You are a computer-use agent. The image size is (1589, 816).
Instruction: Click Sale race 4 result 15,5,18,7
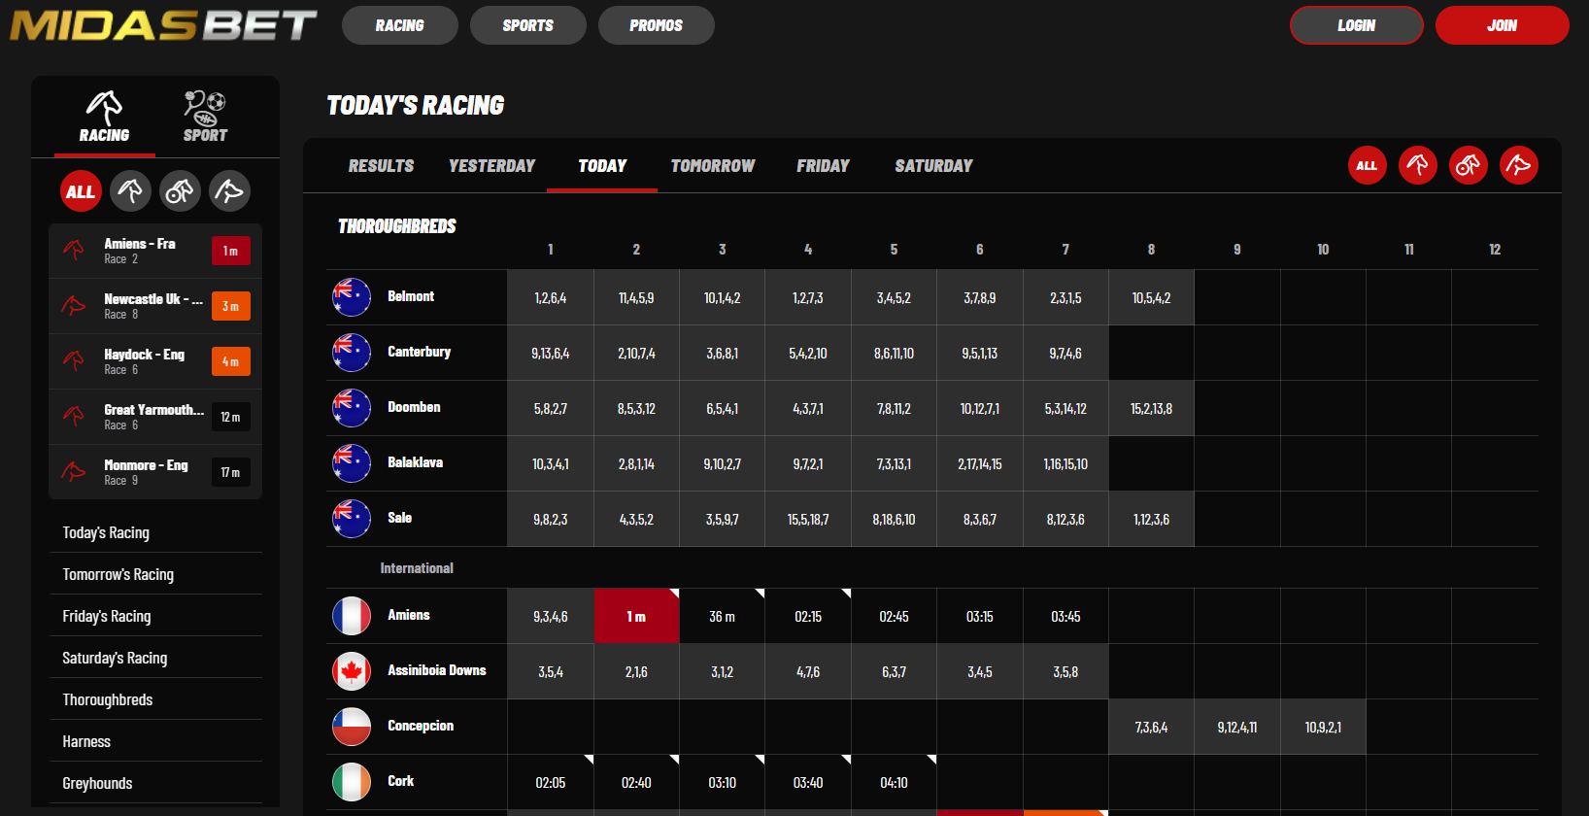(x=808, y=519)
